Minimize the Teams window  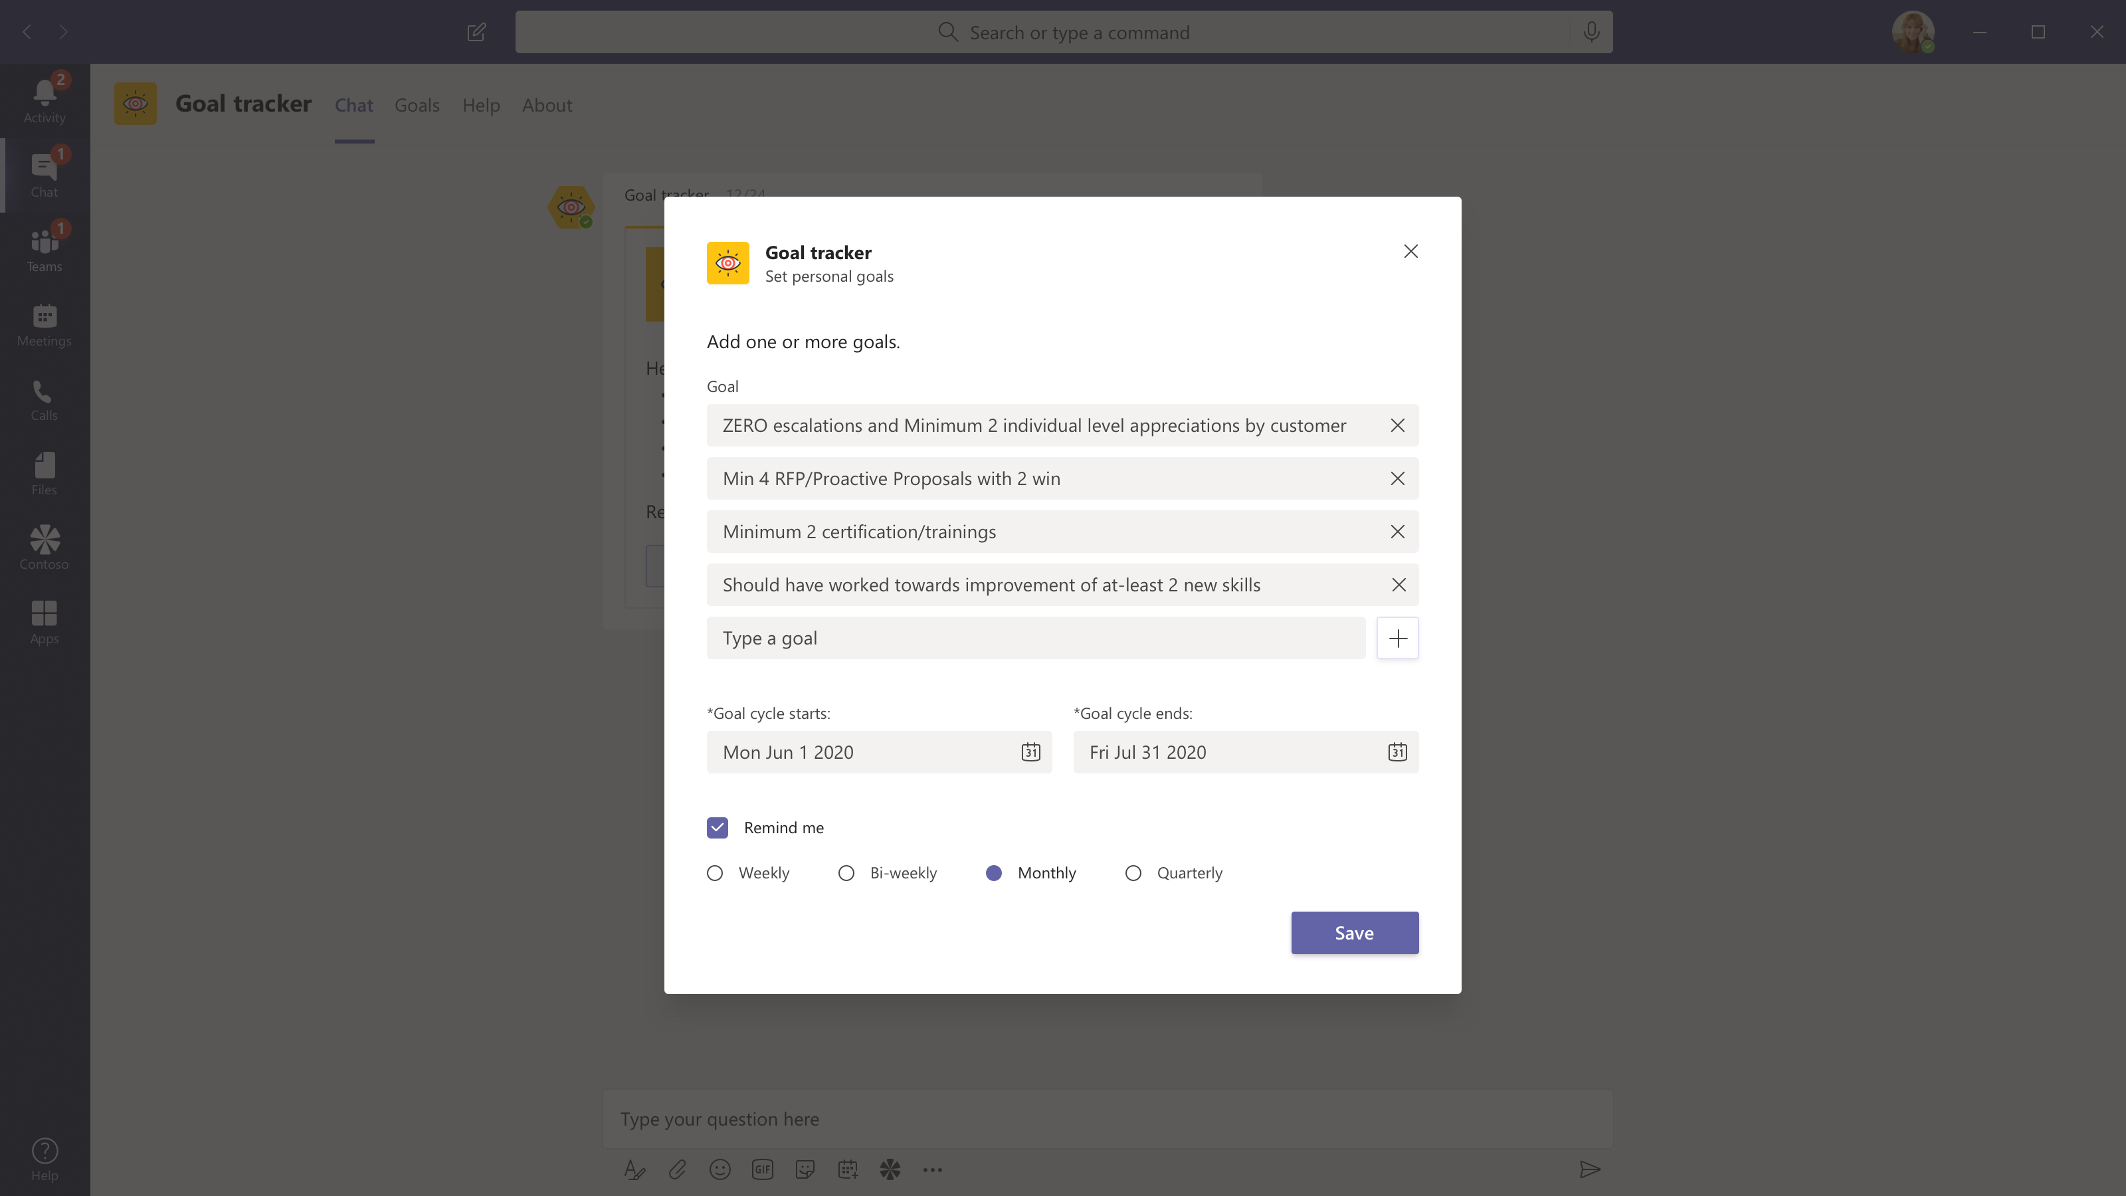pyautogui.click(x=1979, y=32)
